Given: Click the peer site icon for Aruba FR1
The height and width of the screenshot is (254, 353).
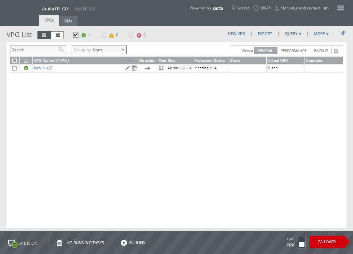Looking at the screenshot, I should click(x=161, y=68).
